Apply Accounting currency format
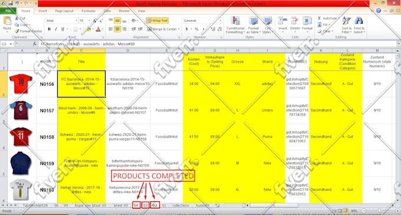 tap(187, 29)
